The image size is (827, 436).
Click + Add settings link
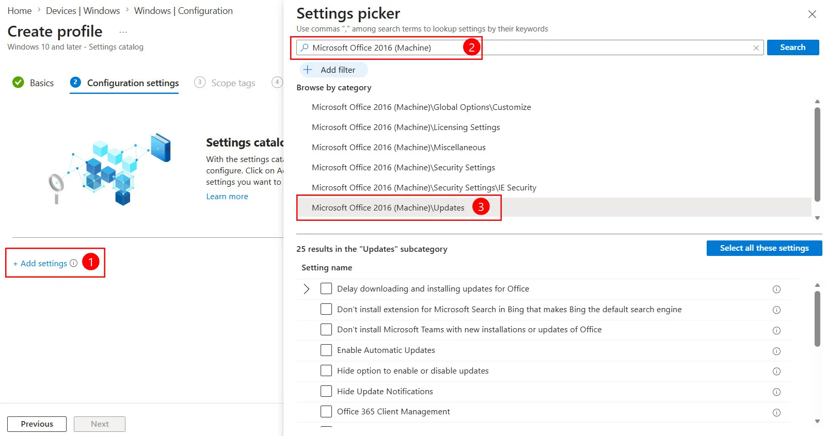click(x=40, y=263)
